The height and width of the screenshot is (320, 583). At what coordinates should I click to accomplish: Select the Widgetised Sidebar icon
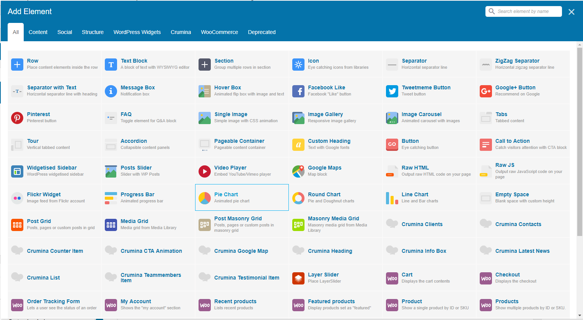click(17, 171)
